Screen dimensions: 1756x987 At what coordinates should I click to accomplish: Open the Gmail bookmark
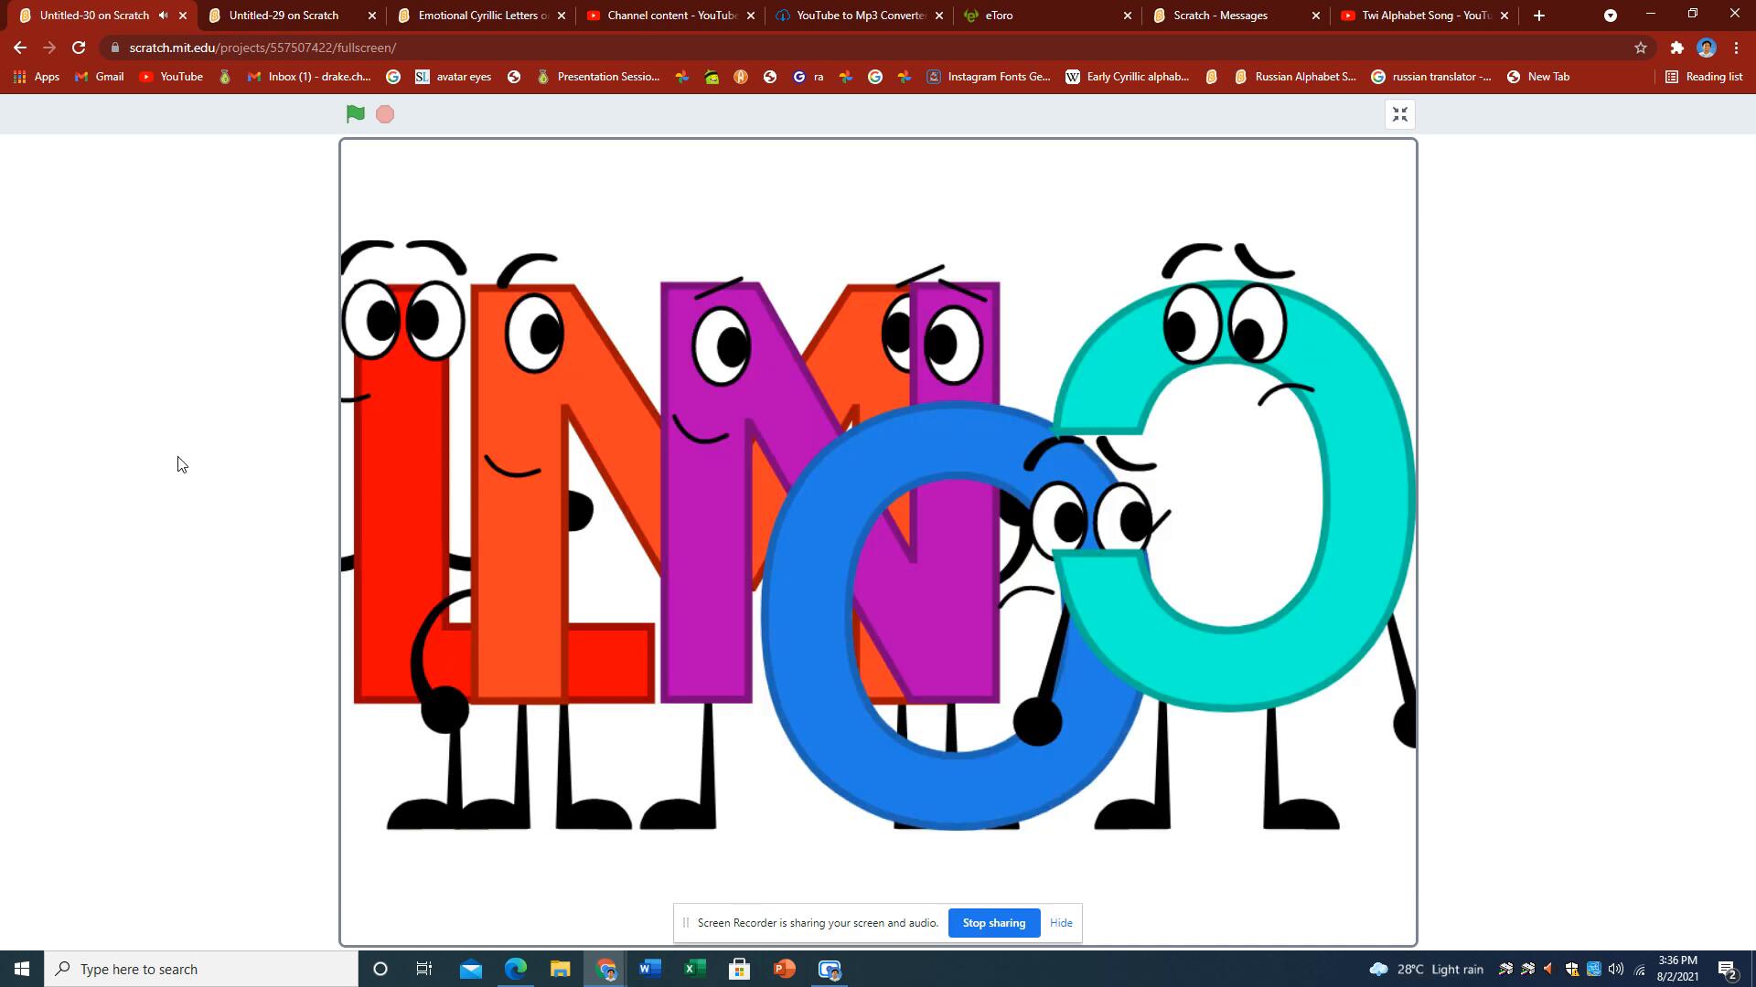pyautogui.click(x=100, y=77)
